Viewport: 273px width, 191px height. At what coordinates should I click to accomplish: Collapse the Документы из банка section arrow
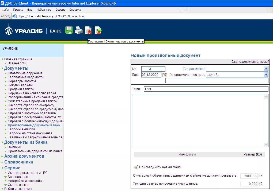[x=2, y=142]
